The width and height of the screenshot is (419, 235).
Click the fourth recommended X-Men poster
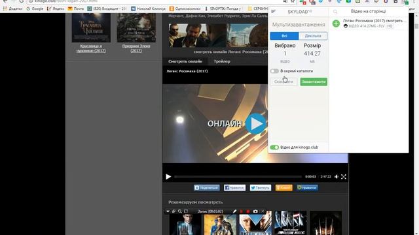(x=291, y=223)
